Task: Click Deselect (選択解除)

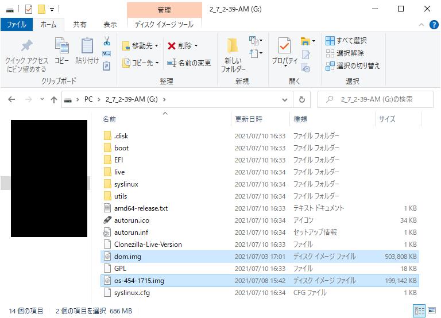Action: point(345,53)
